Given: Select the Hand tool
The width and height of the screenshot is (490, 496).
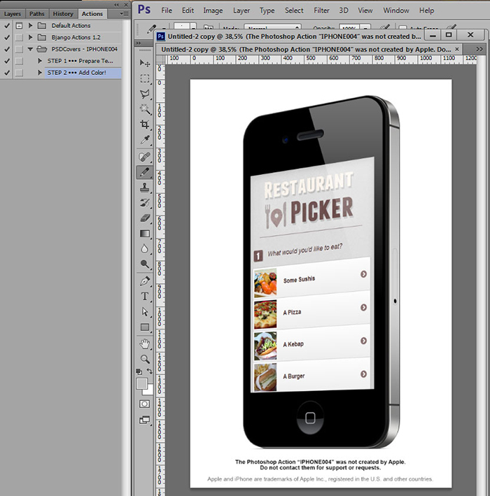Looking at the screenshot, I should [145, 343].
